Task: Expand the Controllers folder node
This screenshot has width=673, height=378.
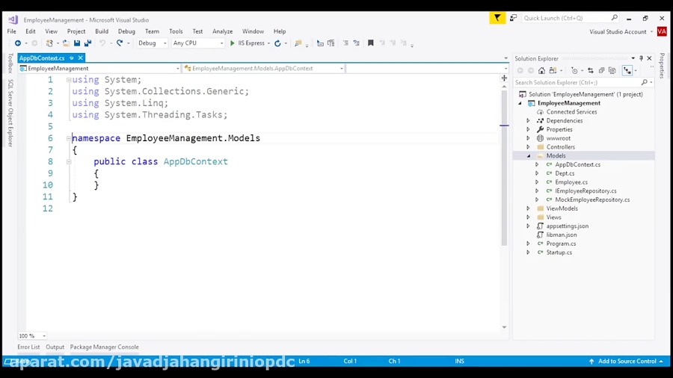Action: (529, 147)
